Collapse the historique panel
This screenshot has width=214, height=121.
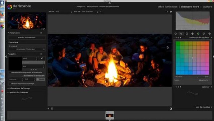pos(8,42)
